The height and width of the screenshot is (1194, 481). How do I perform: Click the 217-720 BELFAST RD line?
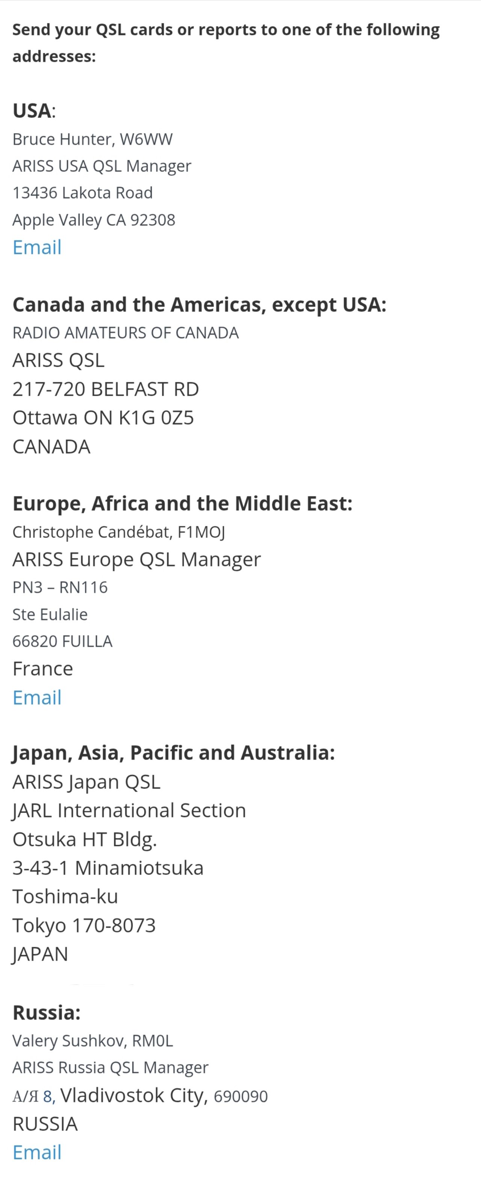click(x=106, y=389)
